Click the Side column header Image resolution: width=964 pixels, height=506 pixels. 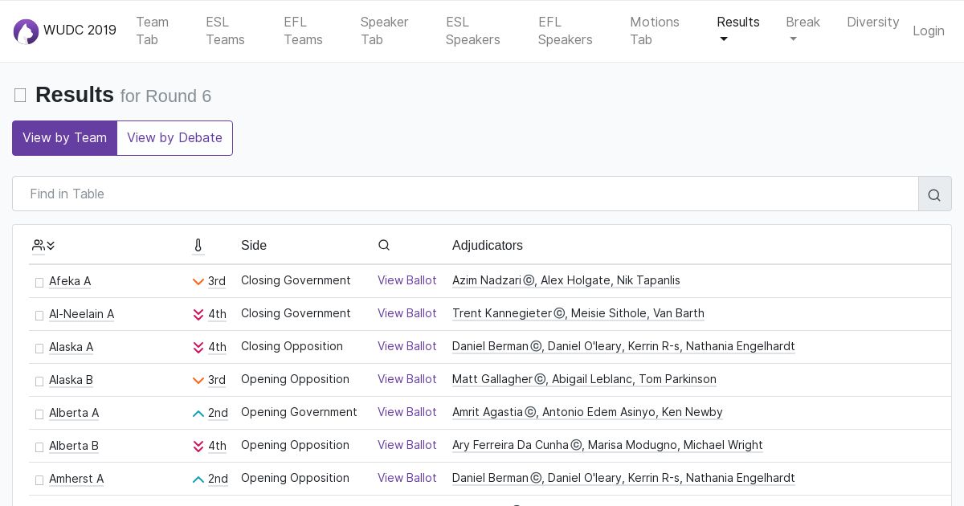(x=254, y=245)
